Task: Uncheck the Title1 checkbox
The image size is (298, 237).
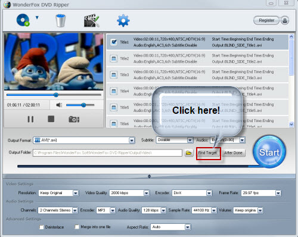Action: coord(114,42)
